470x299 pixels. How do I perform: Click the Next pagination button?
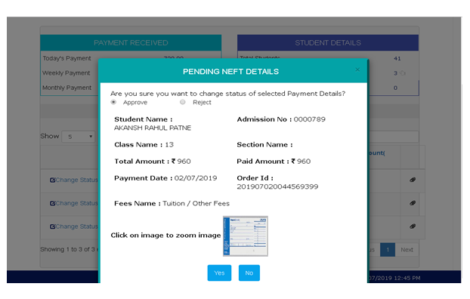tap(407, 250)
